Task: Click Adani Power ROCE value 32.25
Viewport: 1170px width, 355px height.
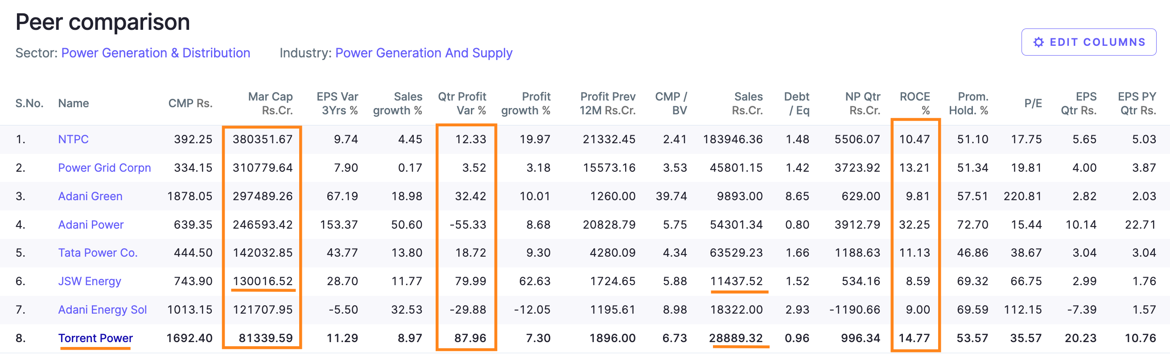Action: [x=915, y=225]
